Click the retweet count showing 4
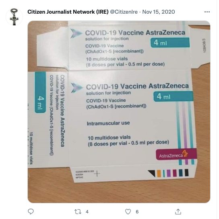This screenshot has height=219, width=219. pos(87,212)
